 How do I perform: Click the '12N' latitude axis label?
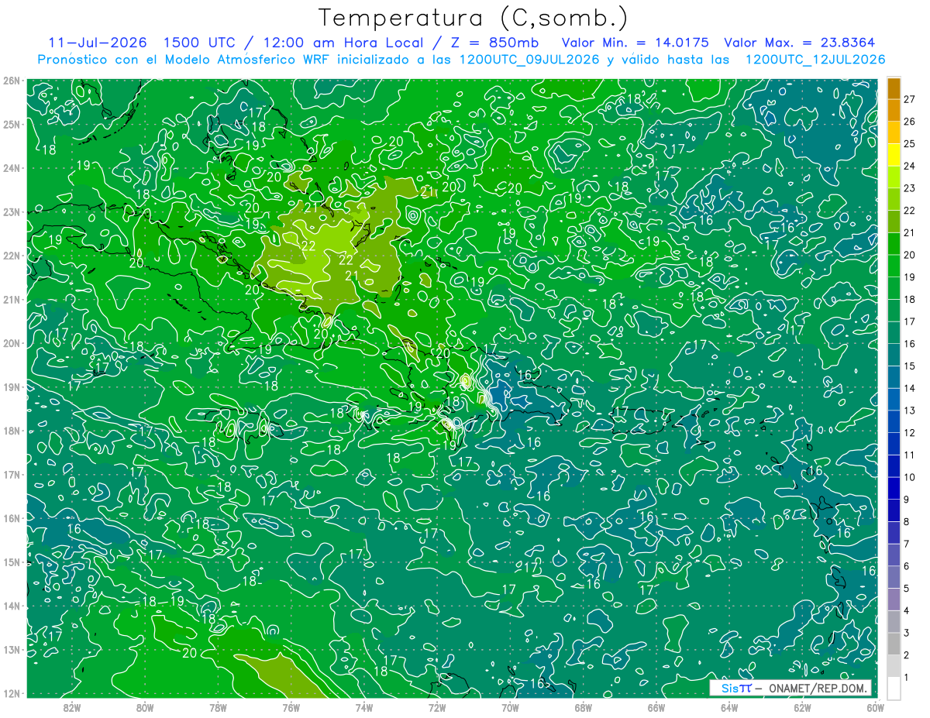pos(11,693)
